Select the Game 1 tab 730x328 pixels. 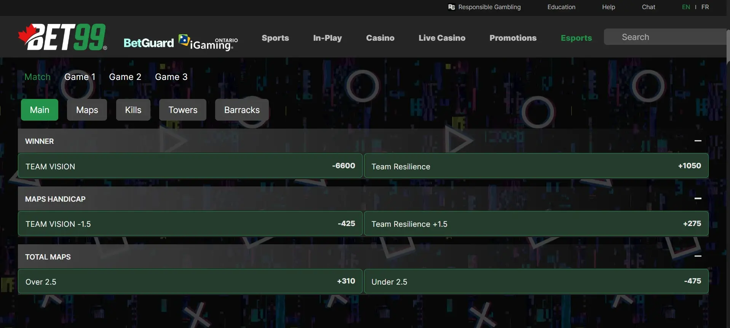click(80, 77)
